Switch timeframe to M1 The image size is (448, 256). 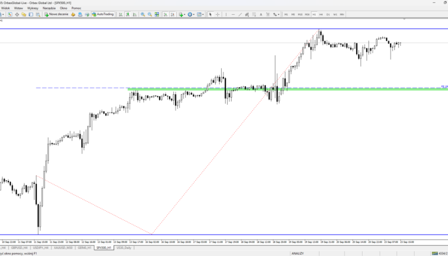click(x=286, y=14)
